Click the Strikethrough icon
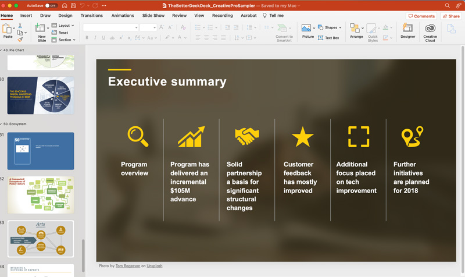 click(x=112, y=38)
